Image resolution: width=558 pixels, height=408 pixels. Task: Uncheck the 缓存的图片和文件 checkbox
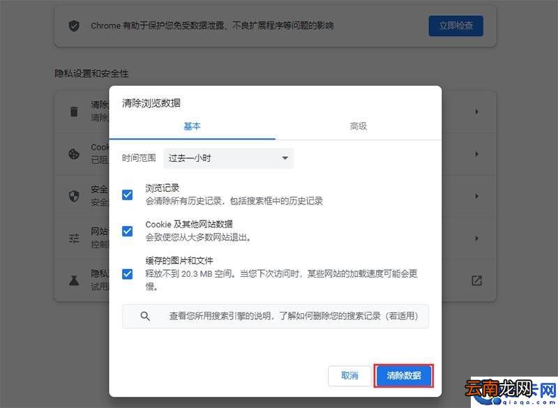tap(128, 274)
